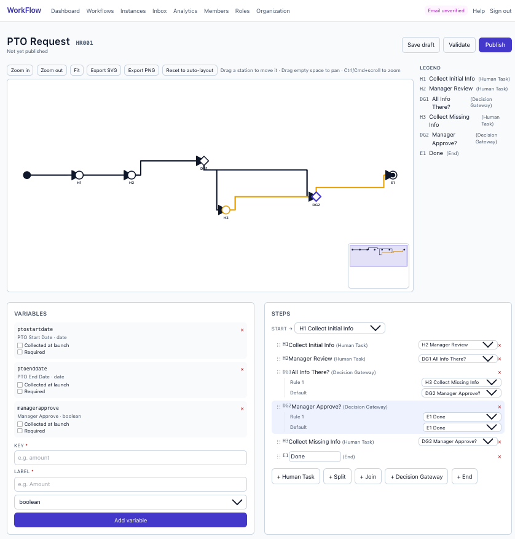Grab the drag handle of DG1 step

(x=278, y=372)
